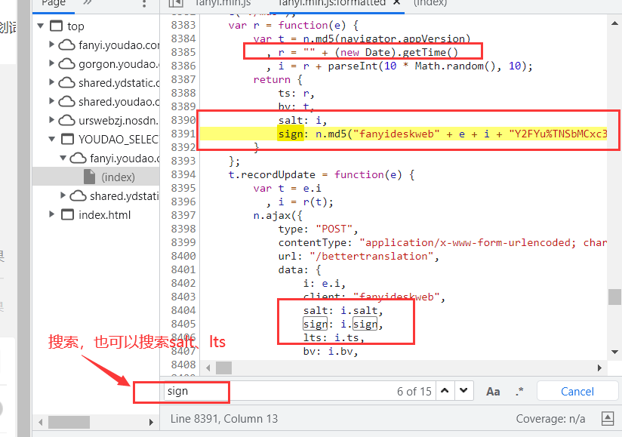Collapse the YOUDAO_SELECT frame folder
Screen dimensions: 622x437
coord(51,139)
